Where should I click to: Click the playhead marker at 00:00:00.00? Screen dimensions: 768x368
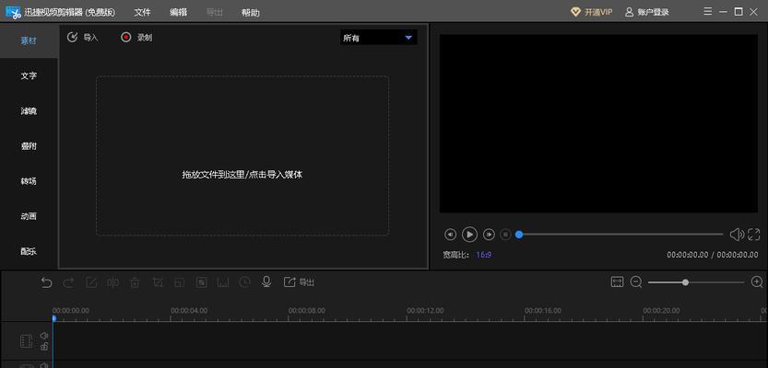[53, 318]
